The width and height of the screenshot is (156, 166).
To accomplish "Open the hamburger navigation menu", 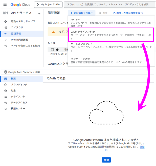I will click(x=5, y=5).
